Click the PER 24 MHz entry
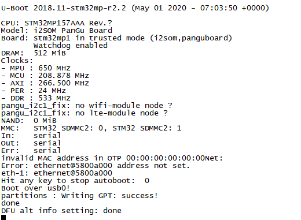 pyautogui.click(x=34, y=91)
